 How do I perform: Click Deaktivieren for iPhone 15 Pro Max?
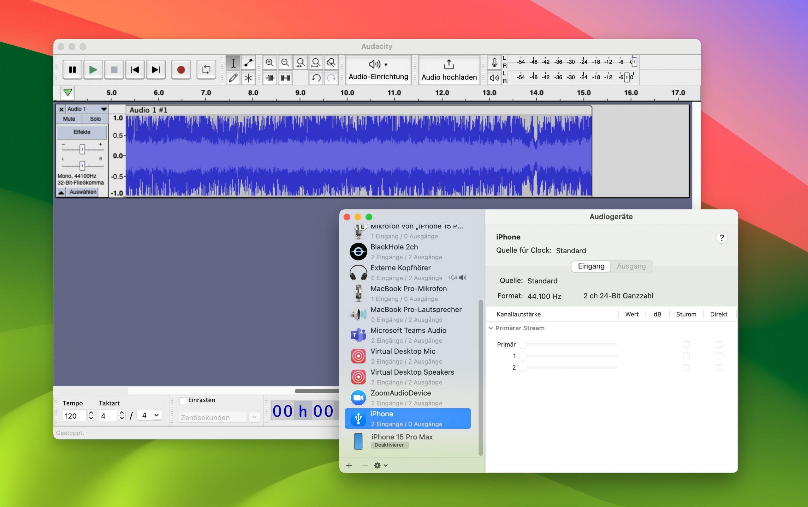(x=389, y=445)
